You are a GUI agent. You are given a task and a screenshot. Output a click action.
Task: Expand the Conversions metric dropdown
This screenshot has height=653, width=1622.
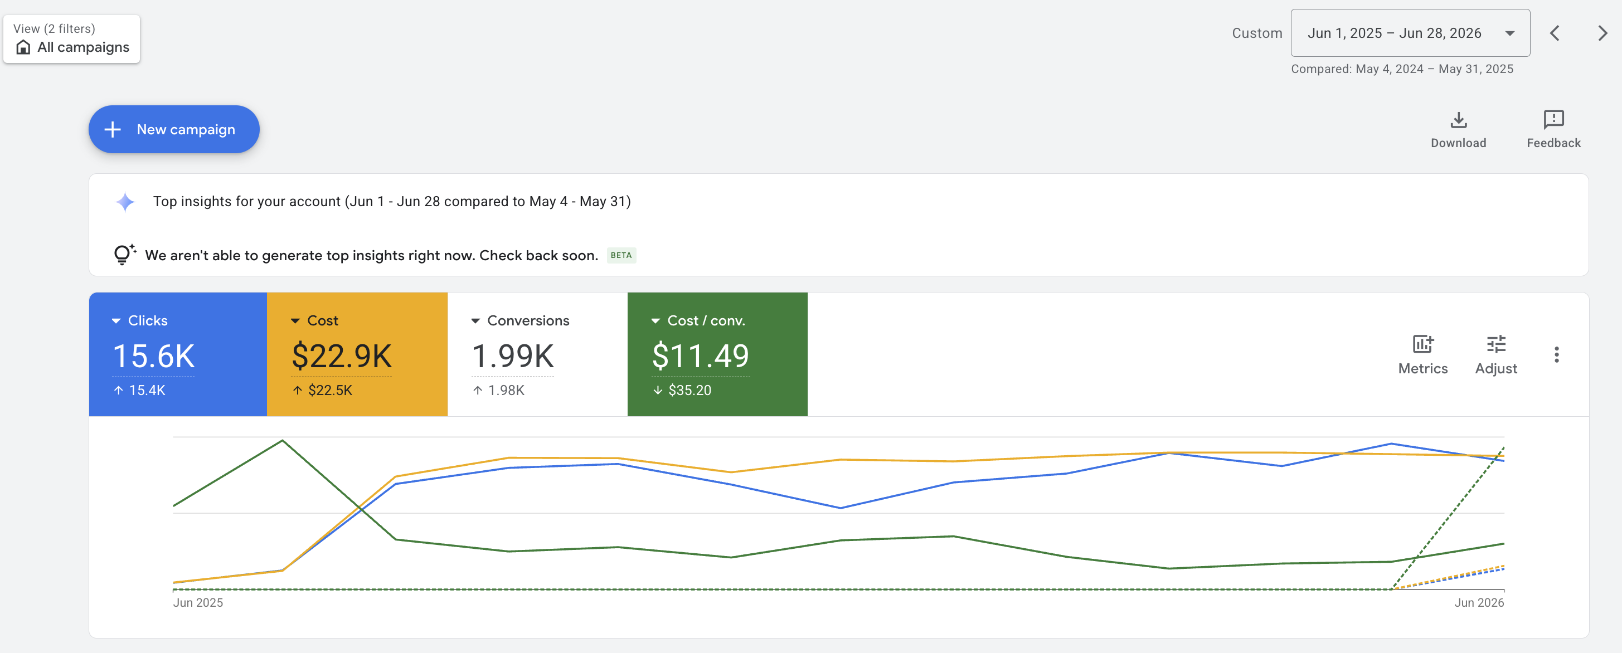[x=475, y=320]
